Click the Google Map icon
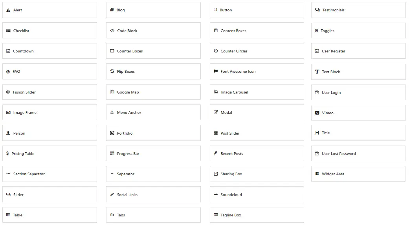This screenshot has width=409, height=225. [x=112, y=92]
